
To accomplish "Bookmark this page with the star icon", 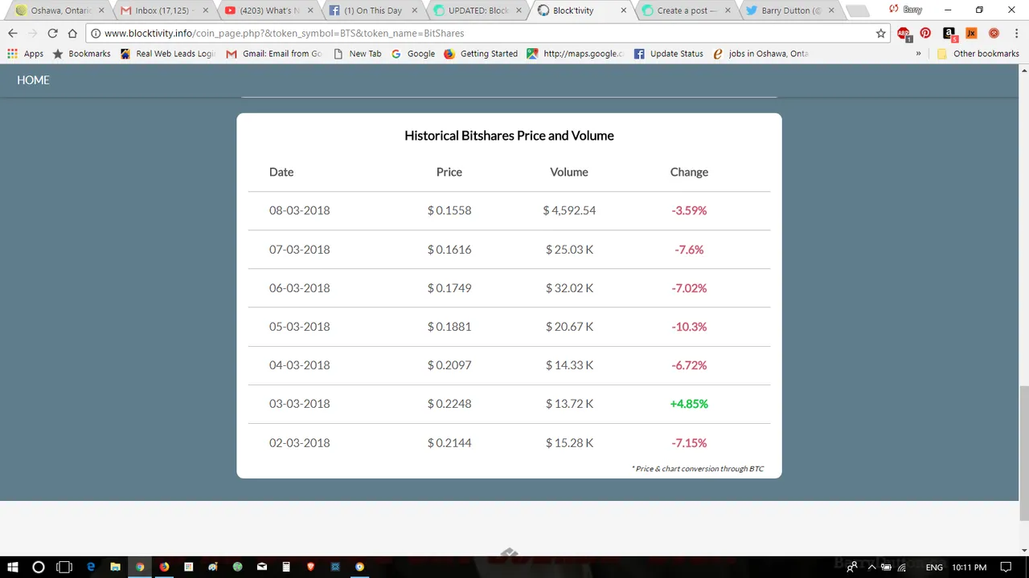I will [881, 34].
